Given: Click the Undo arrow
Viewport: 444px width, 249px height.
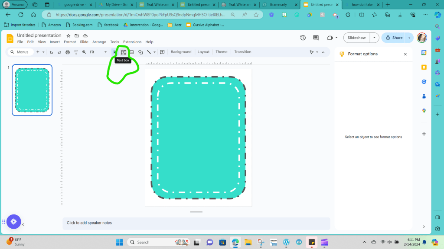Looking at the screenshot, I should coord(51,52).
